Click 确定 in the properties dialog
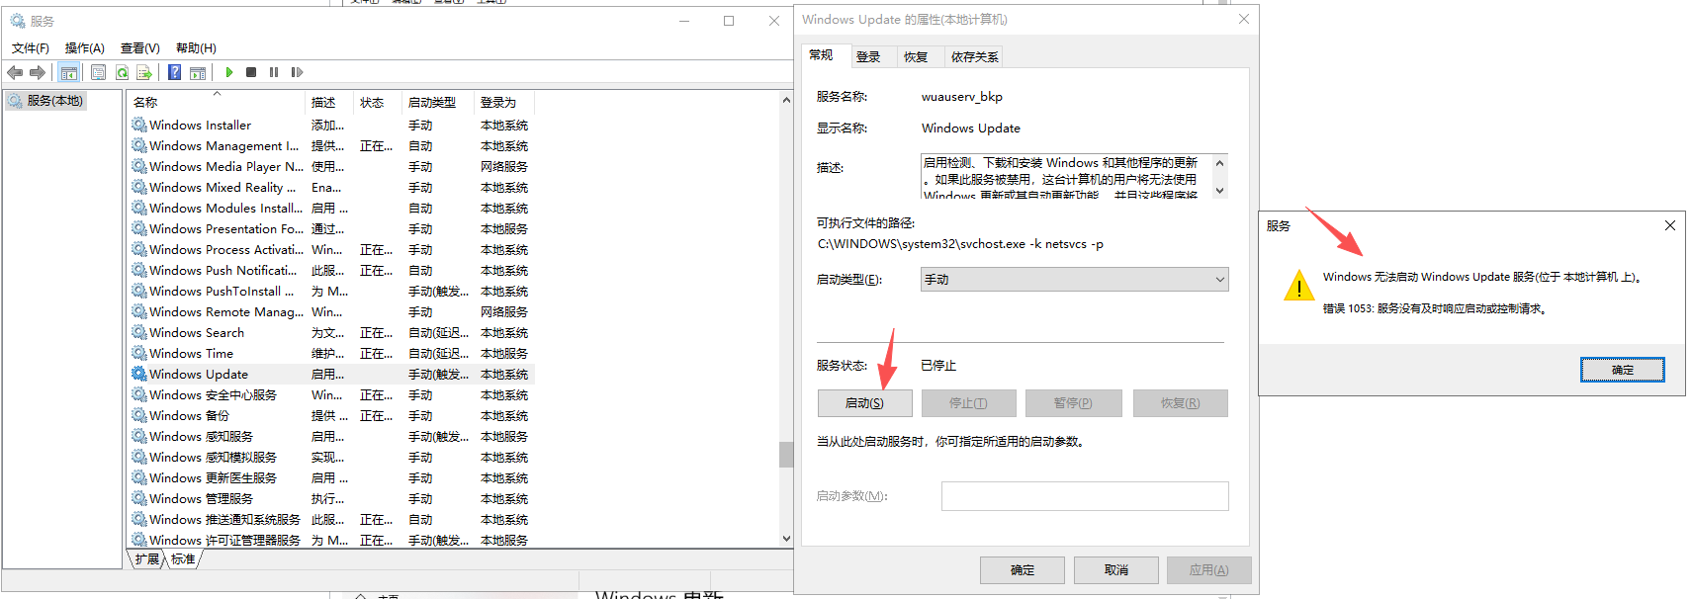 [1023, 570]
